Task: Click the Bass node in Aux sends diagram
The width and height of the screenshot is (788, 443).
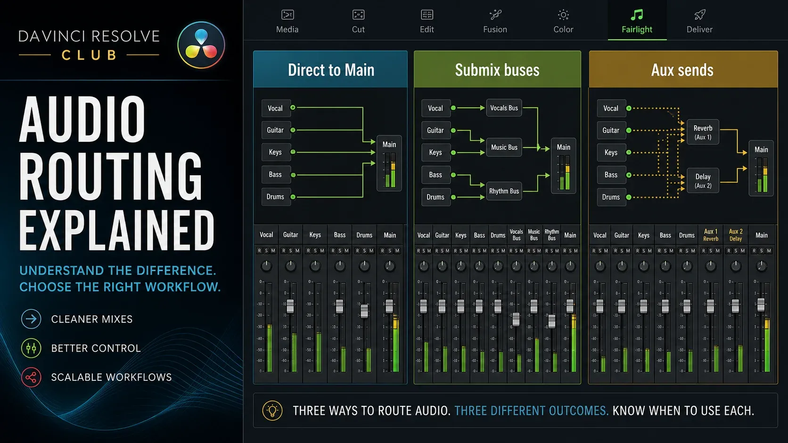Action: (611, 175)
